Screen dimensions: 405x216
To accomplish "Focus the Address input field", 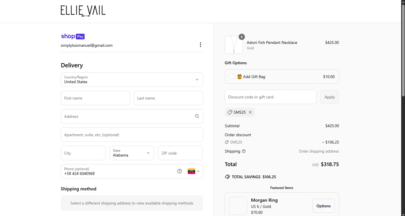I will pos(132,116).
